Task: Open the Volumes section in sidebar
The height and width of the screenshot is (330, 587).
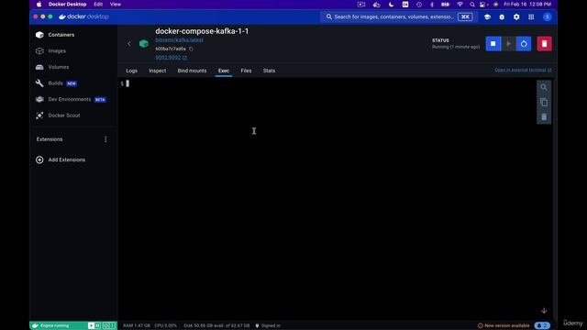Action: tap(59, 67)
